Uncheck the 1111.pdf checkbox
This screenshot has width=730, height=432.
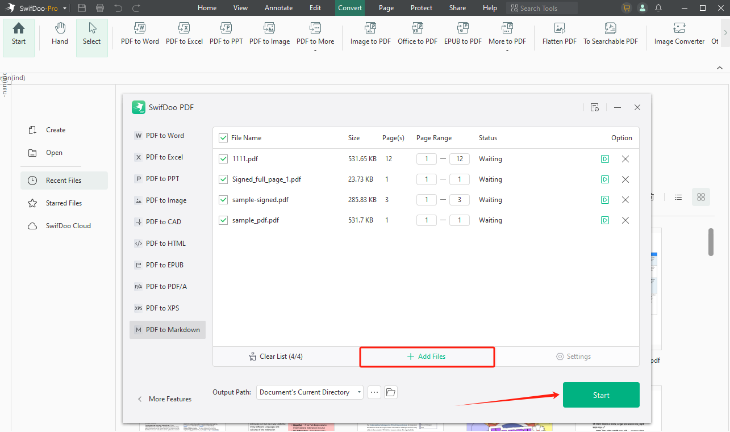click(x=223, y=159)
